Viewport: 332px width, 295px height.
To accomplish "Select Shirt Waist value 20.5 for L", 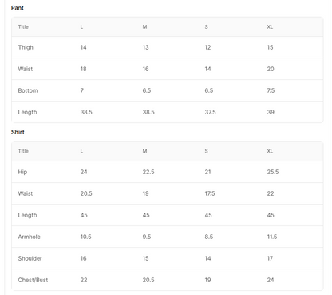I will point(86,193).
